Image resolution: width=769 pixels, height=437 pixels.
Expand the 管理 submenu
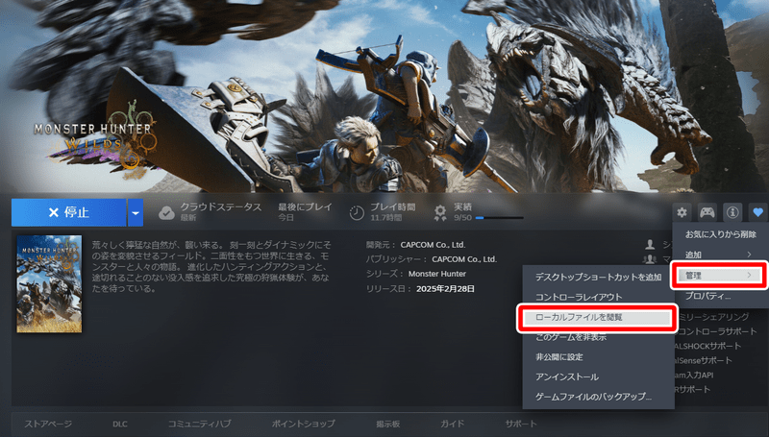(719, 276)
